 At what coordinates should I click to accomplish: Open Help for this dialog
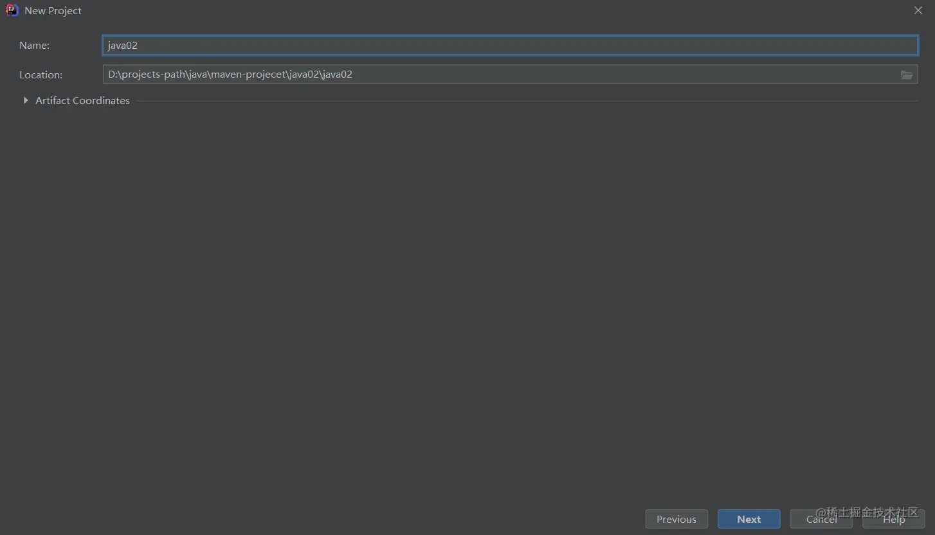[894, 519]
